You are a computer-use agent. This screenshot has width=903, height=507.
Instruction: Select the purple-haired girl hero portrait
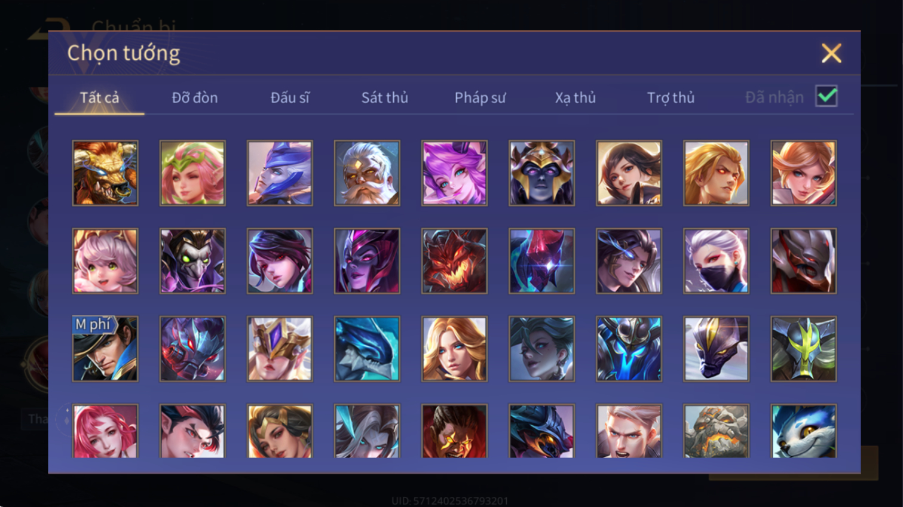tap(454, 173)
